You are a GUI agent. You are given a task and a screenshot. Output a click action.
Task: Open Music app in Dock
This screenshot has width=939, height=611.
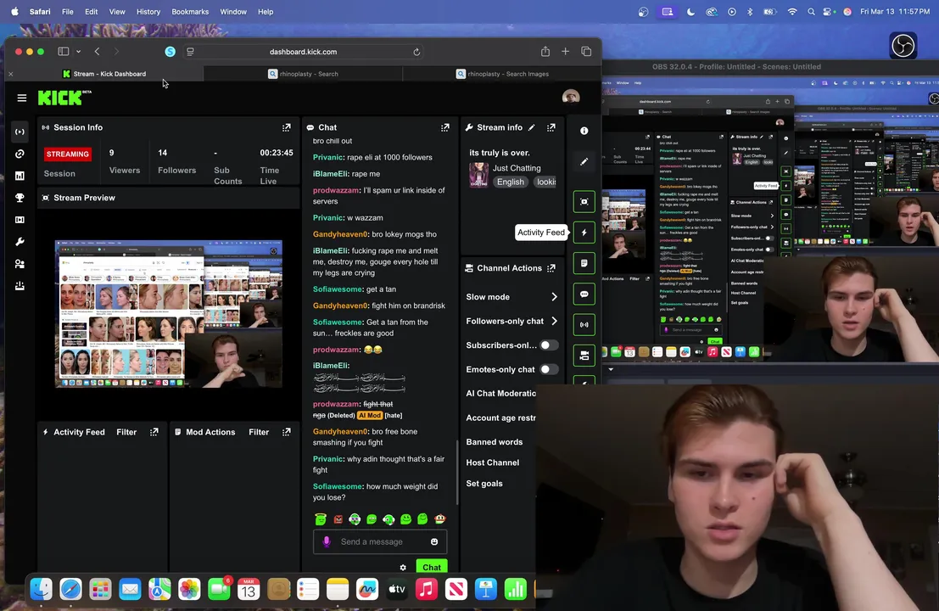[x=426, y=590]
